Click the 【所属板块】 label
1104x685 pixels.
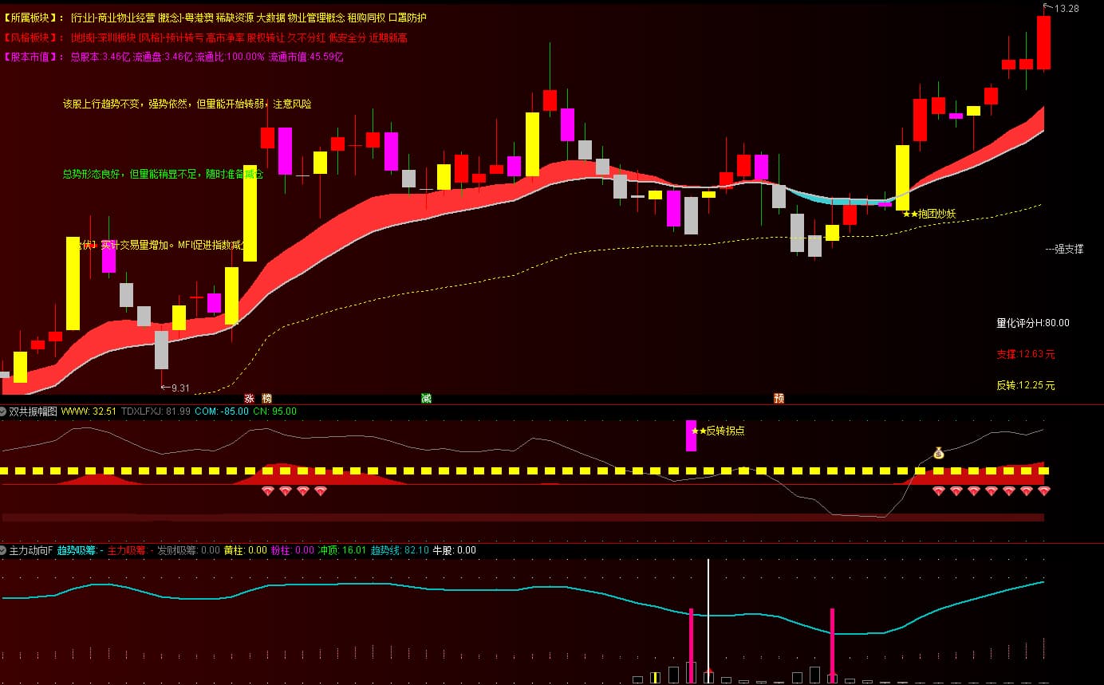(x=34, y=18)
